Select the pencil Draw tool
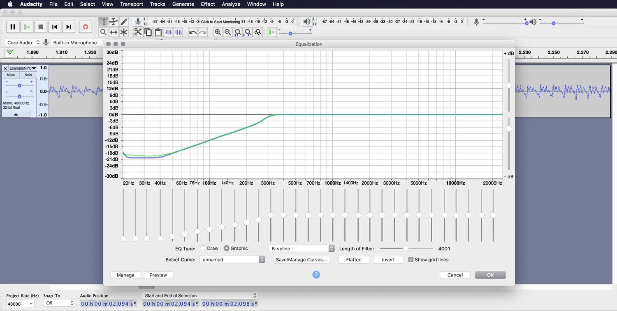 123,22
